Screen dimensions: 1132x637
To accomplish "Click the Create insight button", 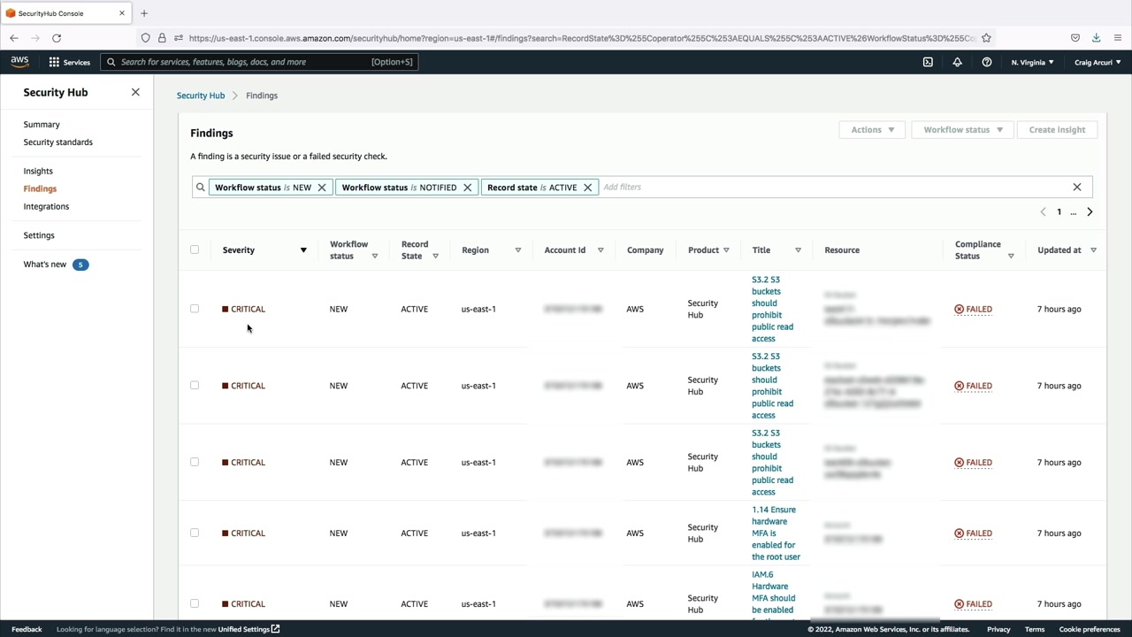I will coord(1057,130).
